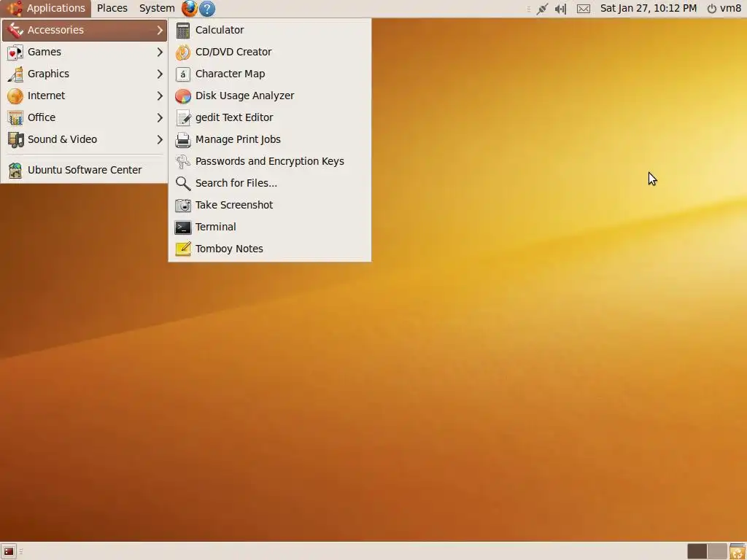Select the Calculator menu entry
Image resolution: width=747 pixels, height=560 pixels.
[270, 30]
